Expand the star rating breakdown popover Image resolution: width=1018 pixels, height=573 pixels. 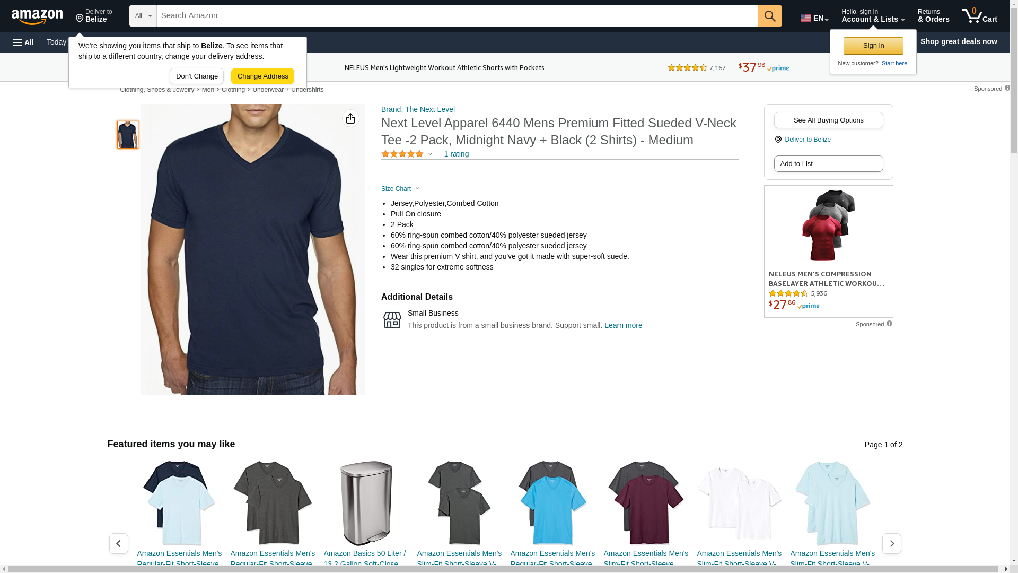click(407, 154)
